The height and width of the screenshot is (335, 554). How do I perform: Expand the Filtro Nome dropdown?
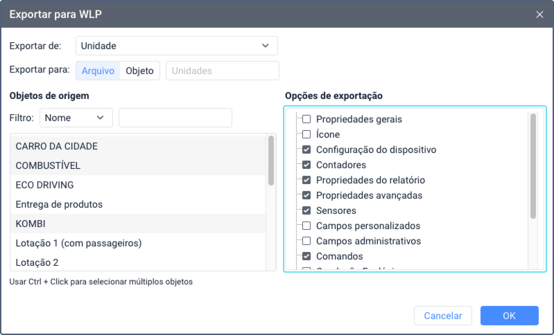click(76, 118)
